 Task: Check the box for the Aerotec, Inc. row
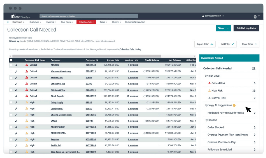click(x=11, y=78)
